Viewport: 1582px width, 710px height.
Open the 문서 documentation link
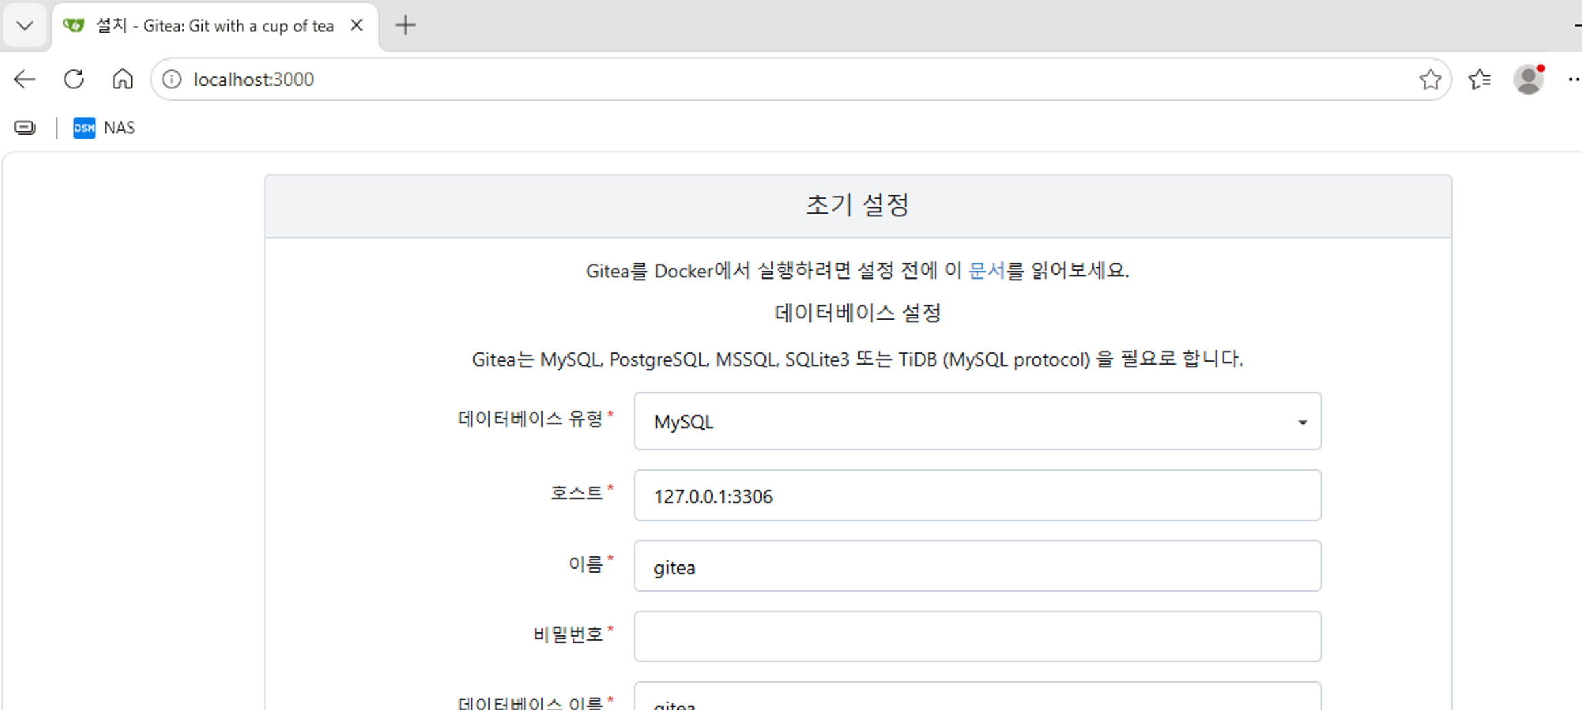(x=986, y=270)
